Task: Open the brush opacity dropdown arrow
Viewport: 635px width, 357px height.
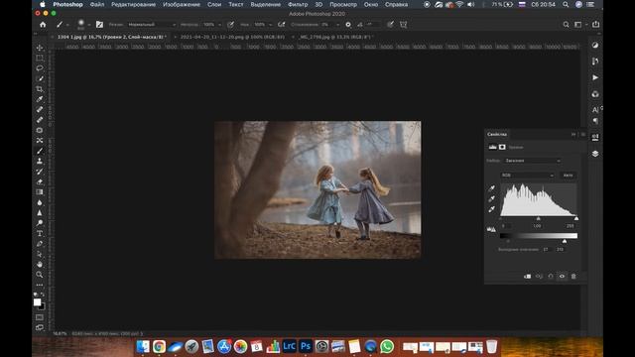Action: (219, 24)
